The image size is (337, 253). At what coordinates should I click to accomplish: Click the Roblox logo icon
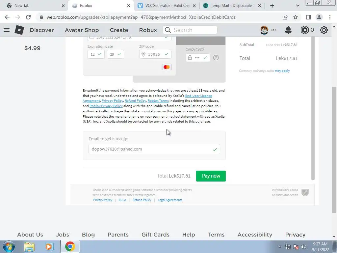19,30
